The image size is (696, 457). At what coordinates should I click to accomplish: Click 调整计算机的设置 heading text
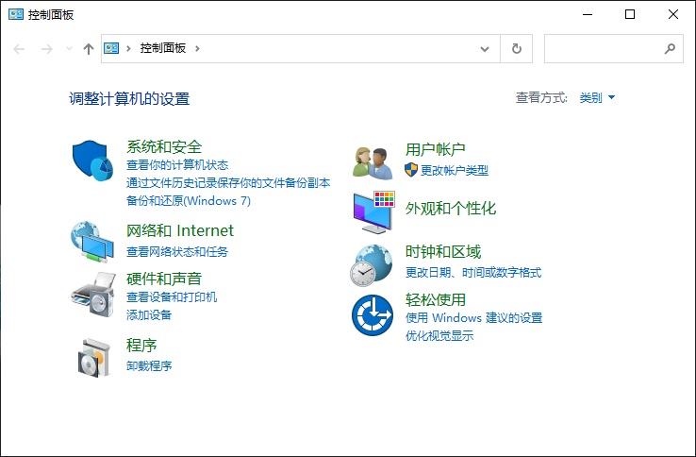point(129,99)
